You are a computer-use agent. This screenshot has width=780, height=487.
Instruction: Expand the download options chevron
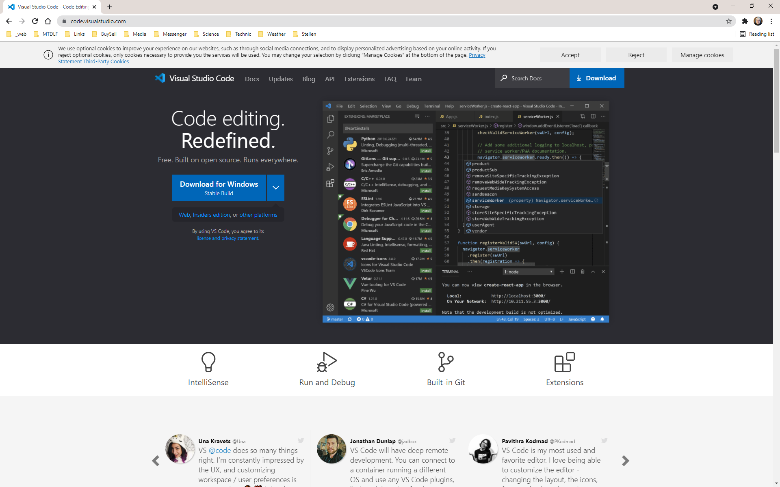(x=276, y=188)
